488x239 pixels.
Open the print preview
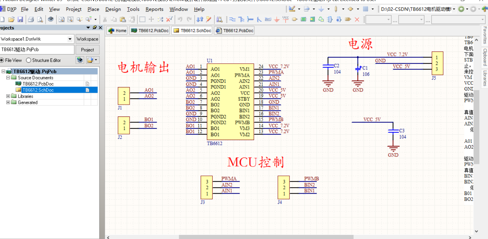point(40,19)
